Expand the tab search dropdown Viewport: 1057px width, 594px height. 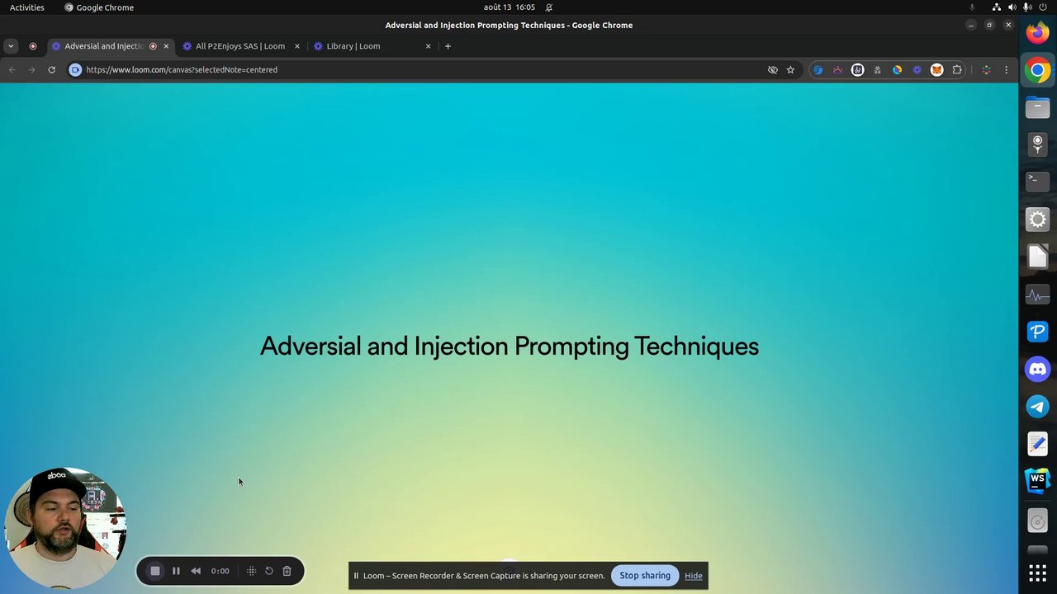(11, 46)
